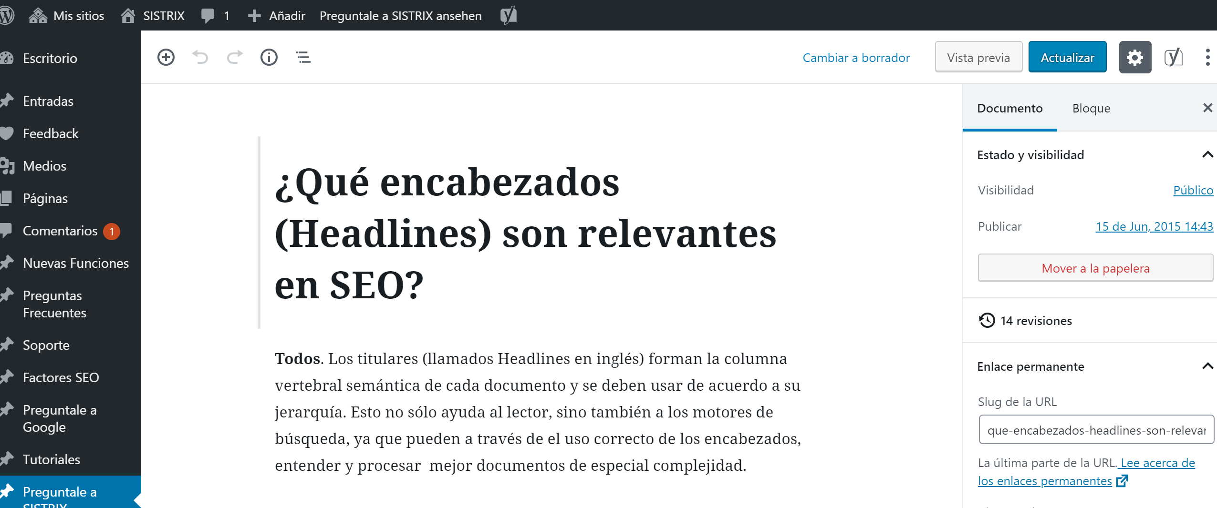Viewport: 1217px width, 508px height.
Task: Click the Undo arrow icon
Action: tap(200, 57)
